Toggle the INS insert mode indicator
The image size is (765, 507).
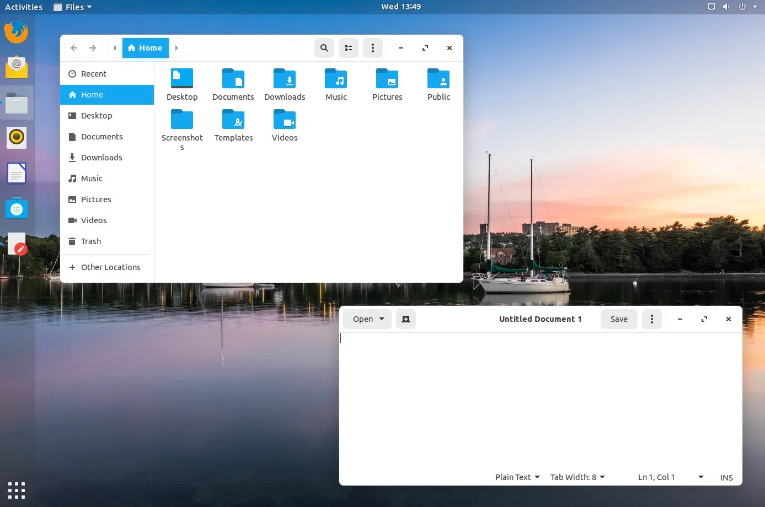[x=726, y=477]
